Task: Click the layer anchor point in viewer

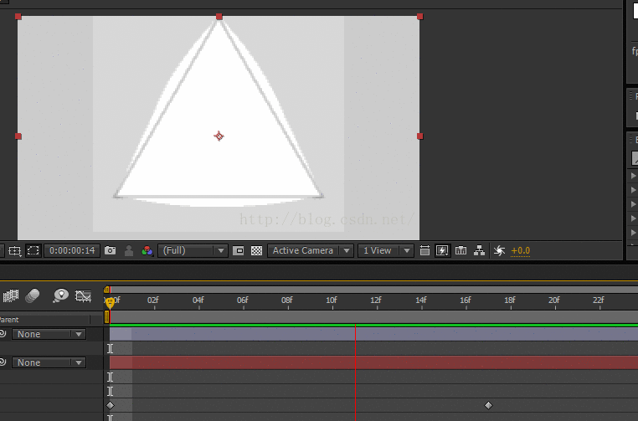Action: (219, 136)
